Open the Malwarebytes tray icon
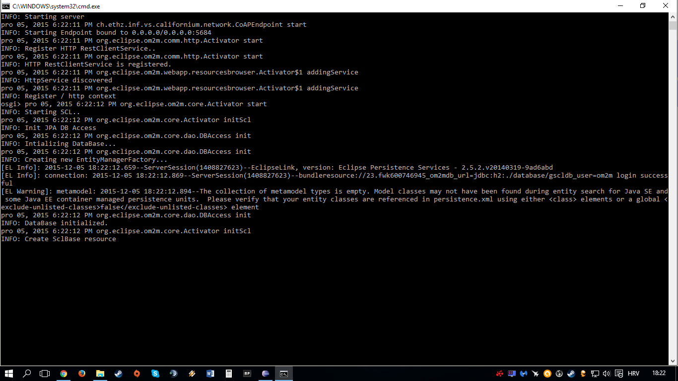 (524, 374)
